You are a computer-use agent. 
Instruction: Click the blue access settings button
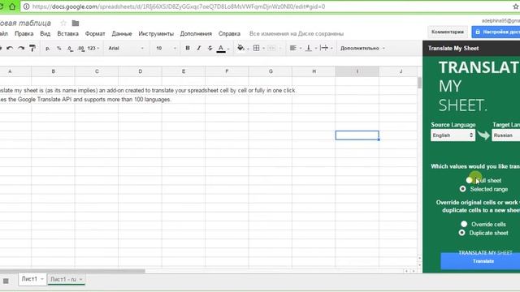click(496, 32)
